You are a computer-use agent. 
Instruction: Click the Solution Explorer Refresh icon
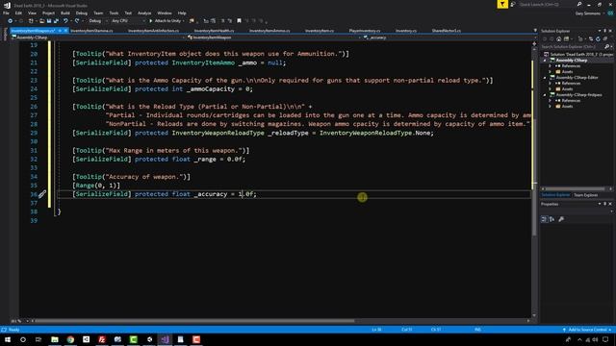point(598,38)
